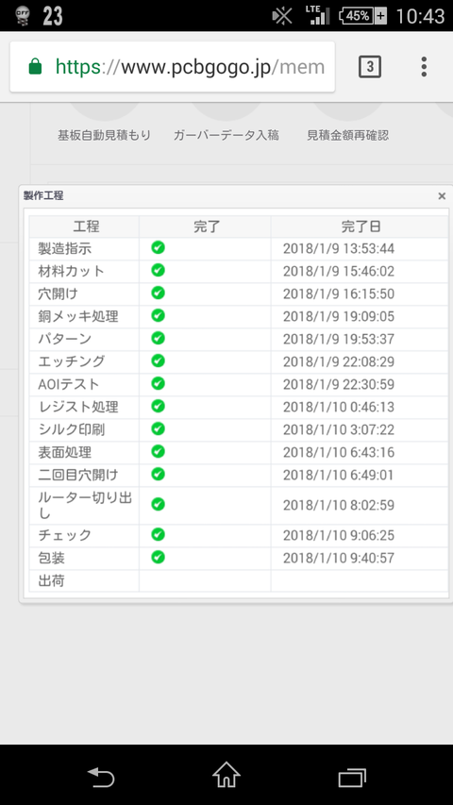The image size is (453, 805).
Task: Tap the Android back navigation button
Action: tap(101, 777)
